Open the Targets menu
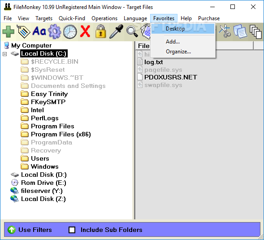Image resolution: width=264 pixels, height=240 pixels. click(44, 18)
